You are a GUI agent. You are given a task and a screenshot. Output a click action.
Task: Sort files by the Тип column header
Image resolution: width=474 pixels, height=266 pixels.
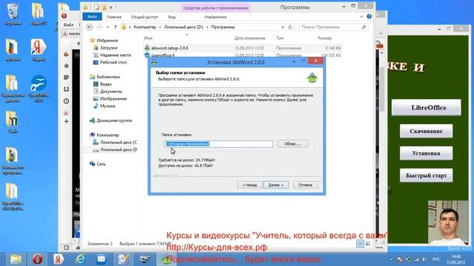280,38
